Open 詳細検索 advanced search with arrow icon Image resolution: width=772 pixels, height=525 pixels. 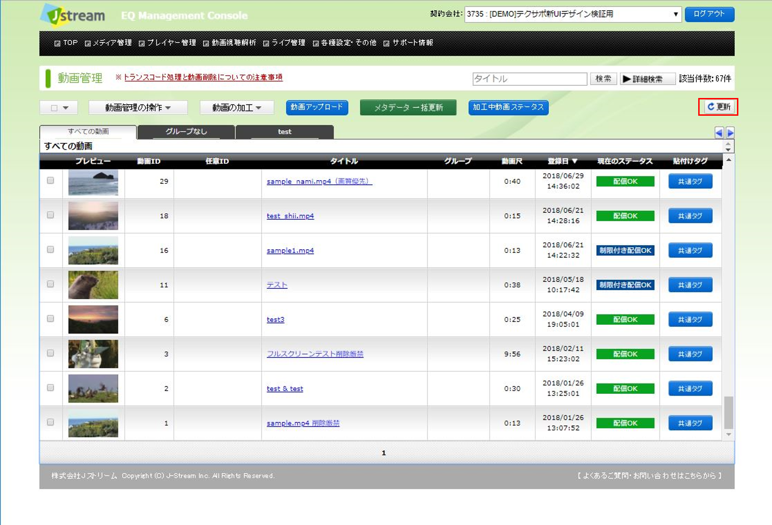coord(647,79)
